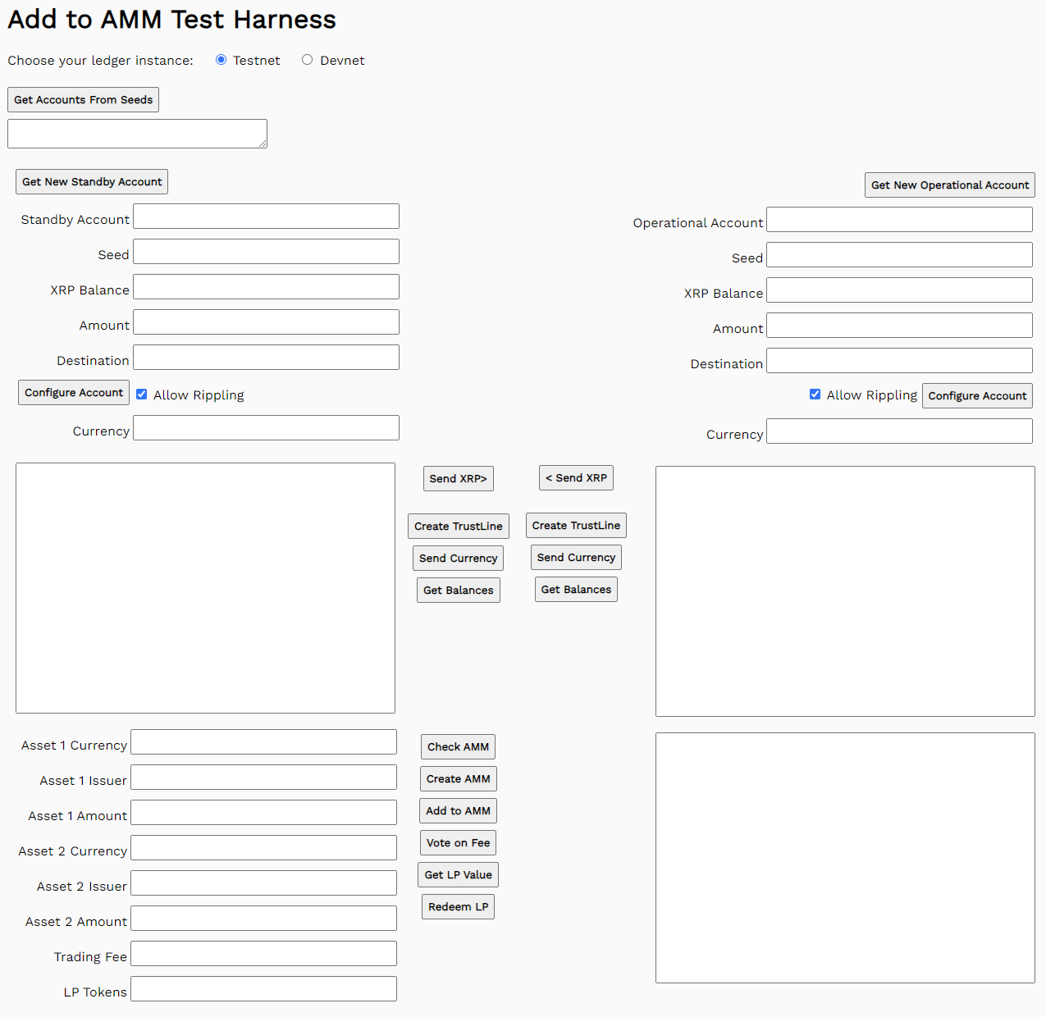Click the Asset 1 Currency input field
Screen dimensions: 1046x1017
click(x=263, y=741)
